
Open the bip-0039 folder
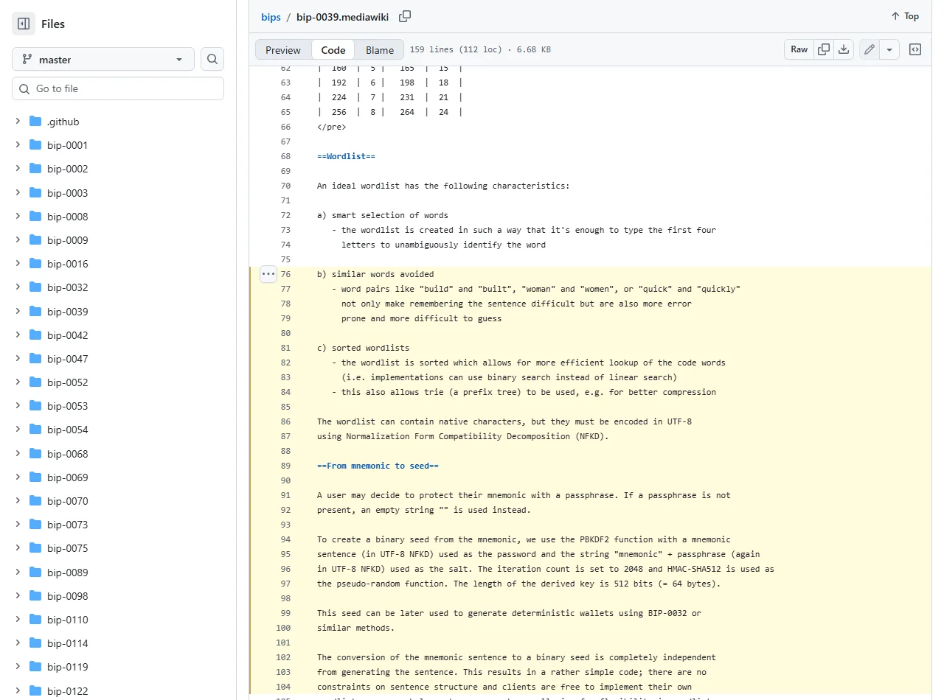[x=67, y=312]
